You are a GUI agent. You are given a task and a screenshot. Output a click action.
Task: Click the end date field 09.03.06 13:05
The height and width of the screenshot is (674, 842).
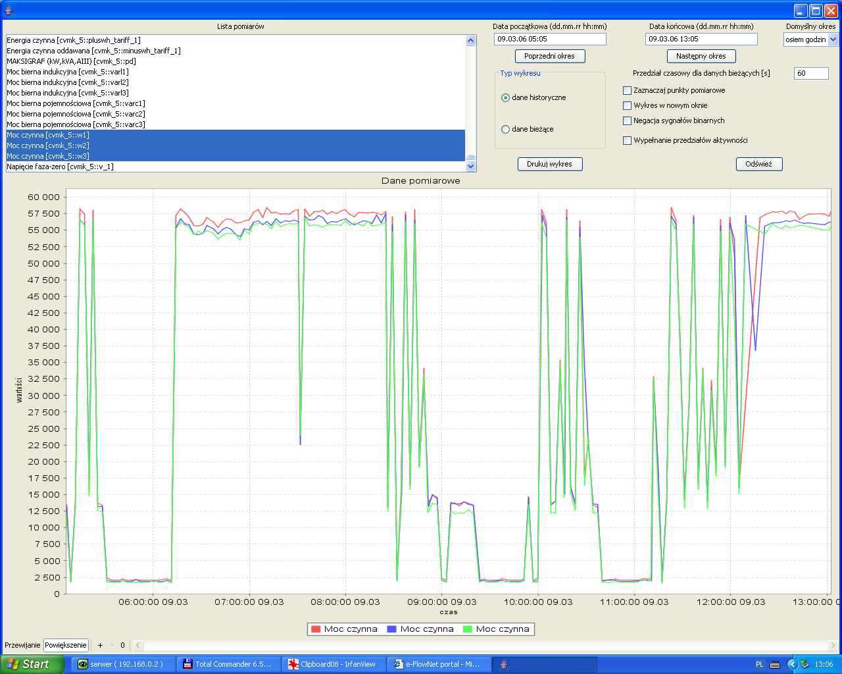(x=701, y=39)
